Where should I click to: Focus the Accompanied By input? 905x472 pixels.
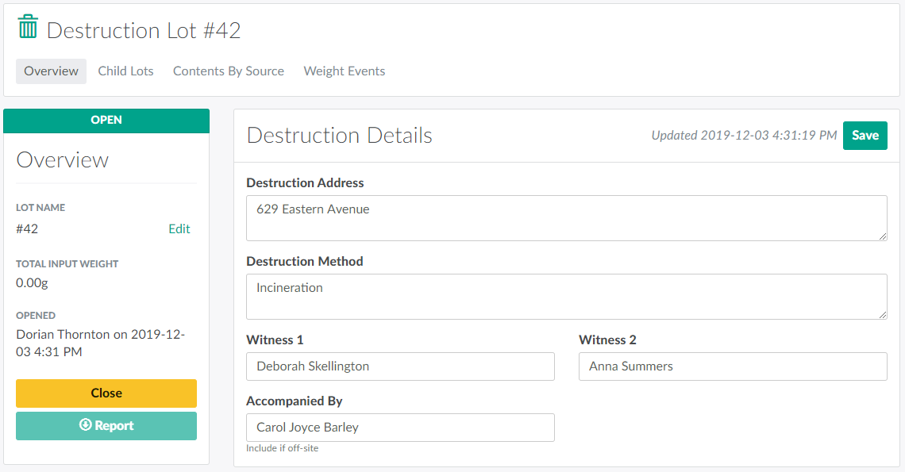coord(400,428)
